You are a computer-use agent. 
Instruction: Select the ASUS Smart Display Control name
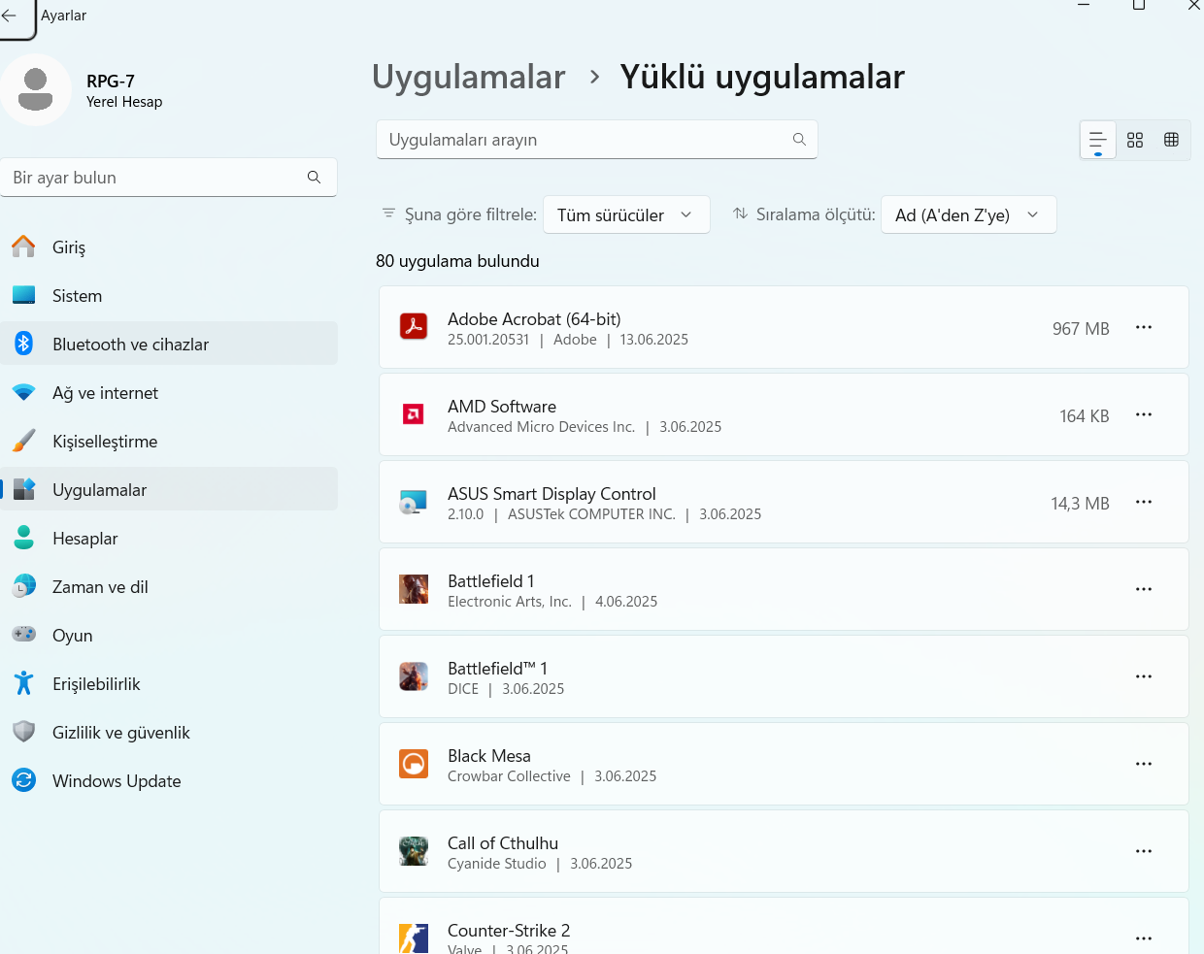pos(552,493)
